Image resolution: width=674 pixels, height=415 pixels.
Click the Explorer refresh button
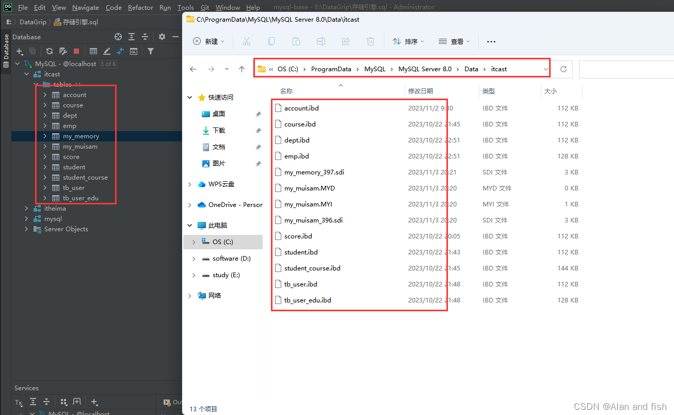tap(564, 69)
